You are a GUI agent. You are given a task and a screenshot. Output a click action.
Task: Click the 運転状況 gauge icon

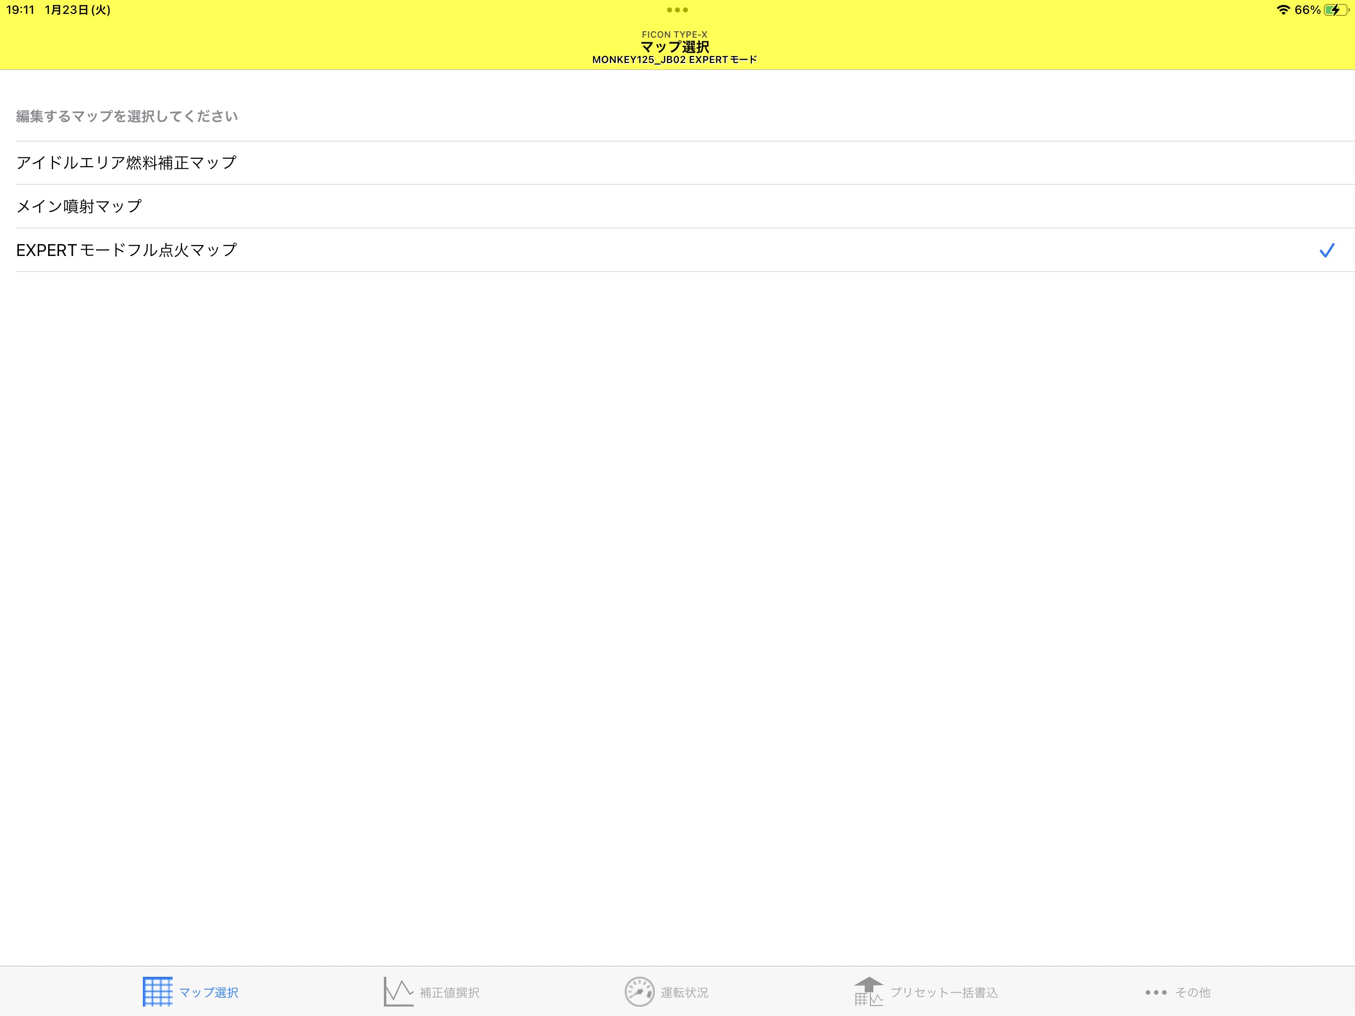point(639,992)
